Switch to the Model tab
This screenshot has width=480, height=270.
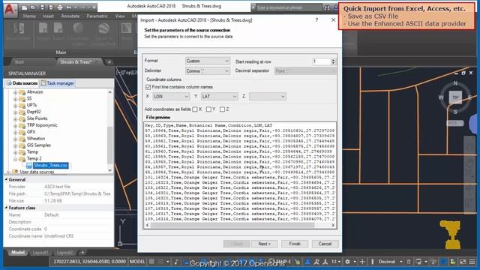pyautogui.click(x=17, y=253)
